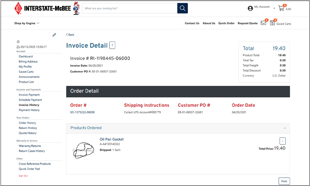The height and width of the screenshot is (186, 310).
Task: Open Saved Carts in sidebar
Action: click(26, 72)
